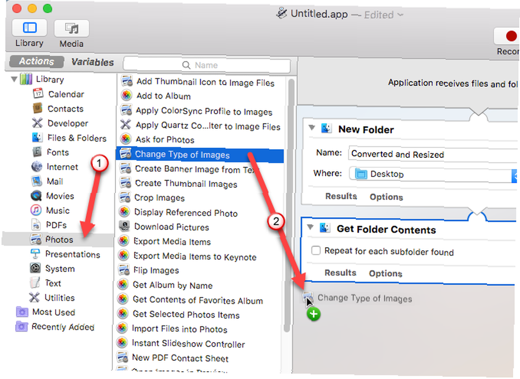
Task: Show Options of Get Folder Contents action
Action: 385,274
